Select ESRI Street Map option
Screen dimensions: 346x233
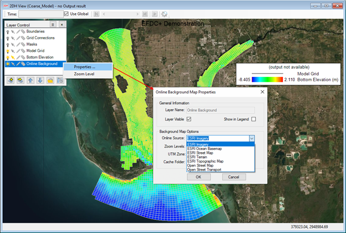[x=221, y=153]
